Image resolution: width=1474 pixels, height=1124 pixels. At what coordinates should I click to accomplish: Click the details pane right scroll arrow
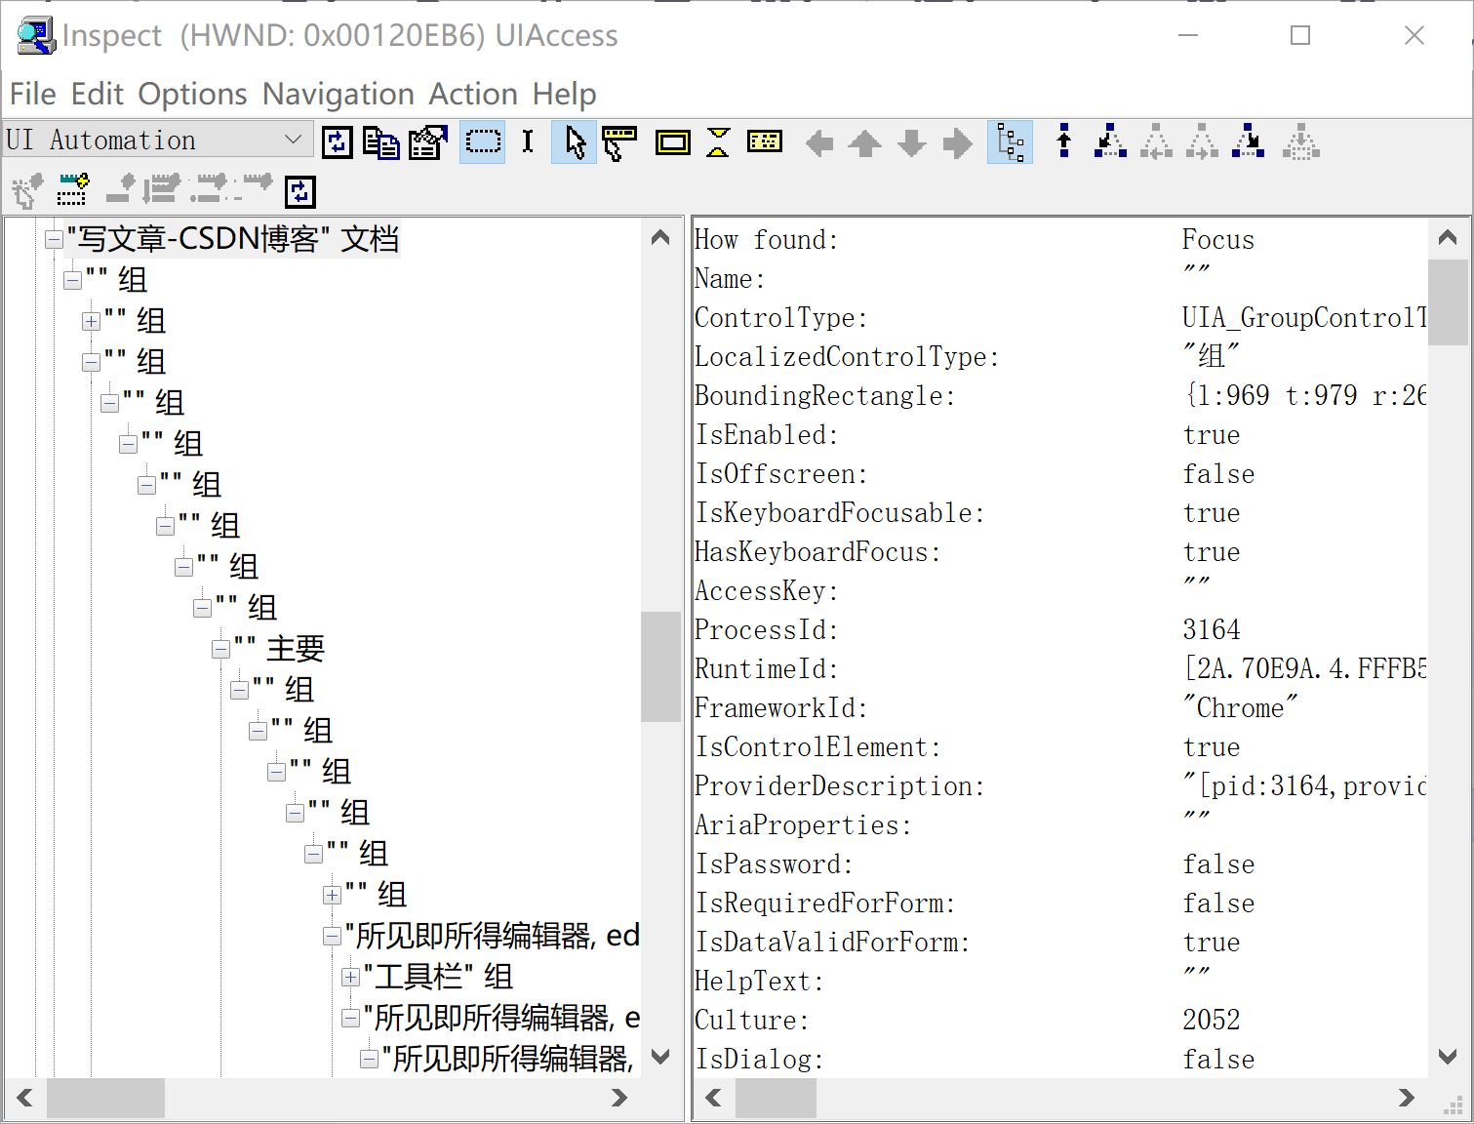(x=1407, y=1098)
